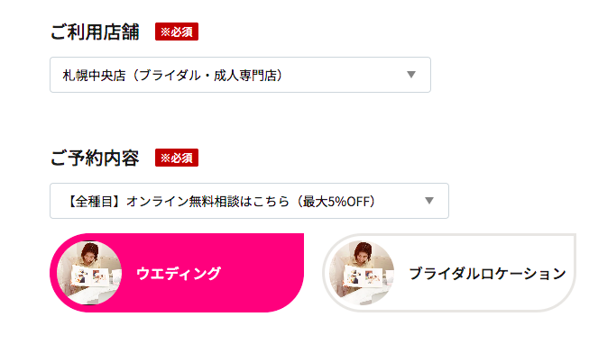Select the ウエディング option

[x=177, y=273]
